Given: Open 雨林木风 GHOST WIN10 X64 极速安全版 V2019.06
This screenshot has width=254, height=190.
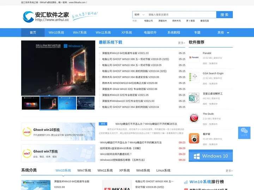Looking at the screenshot, I should 131,77.
